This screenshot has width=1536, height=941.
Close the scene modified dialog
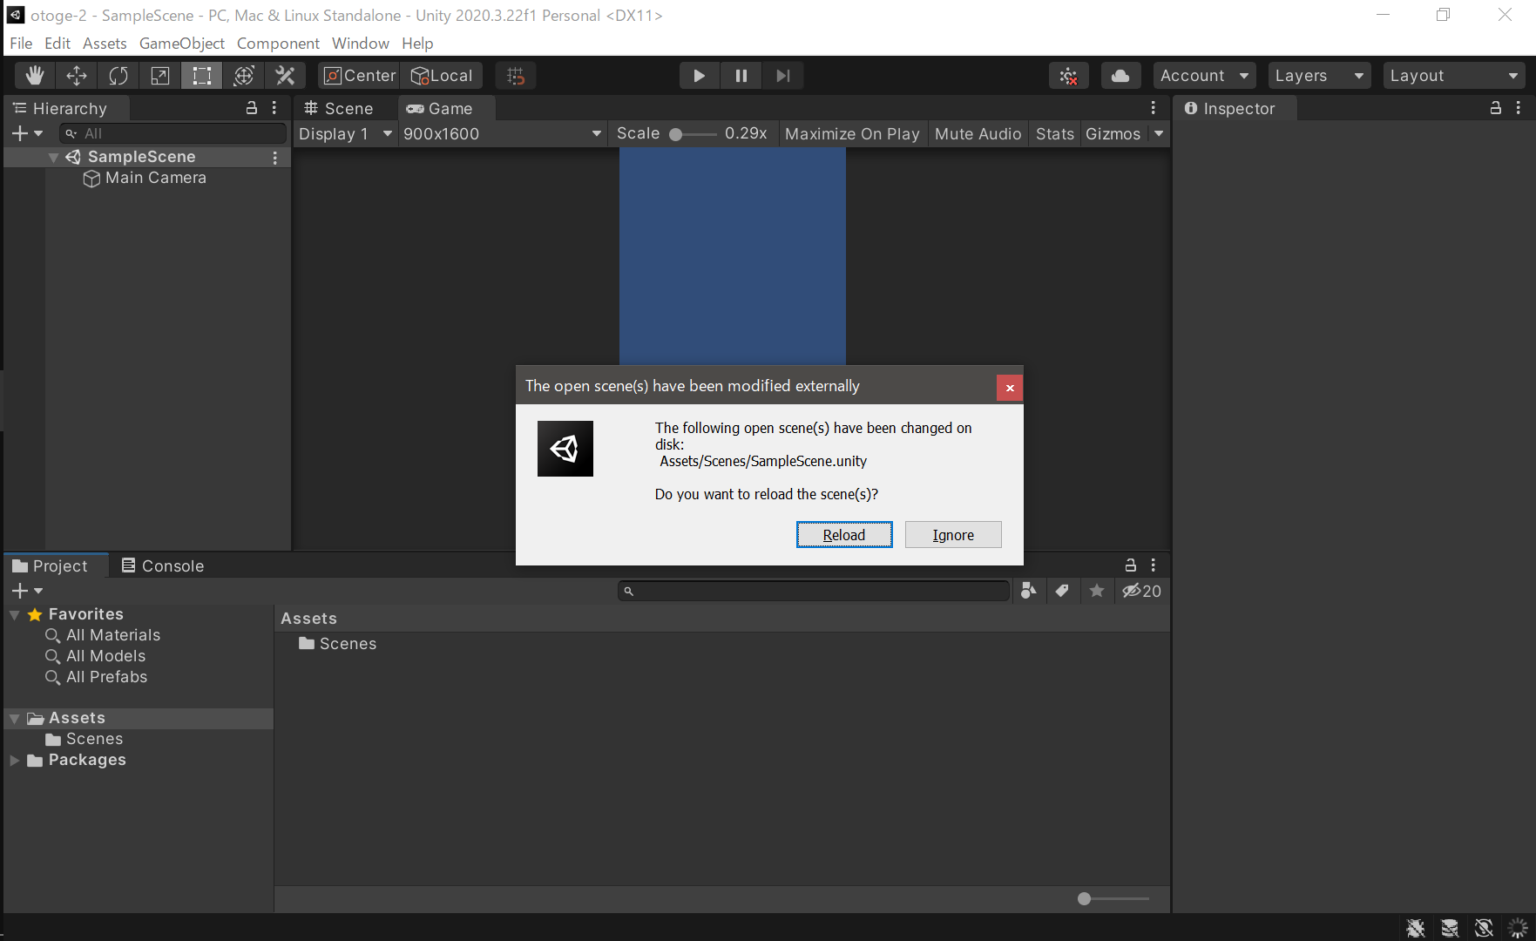1010,388
